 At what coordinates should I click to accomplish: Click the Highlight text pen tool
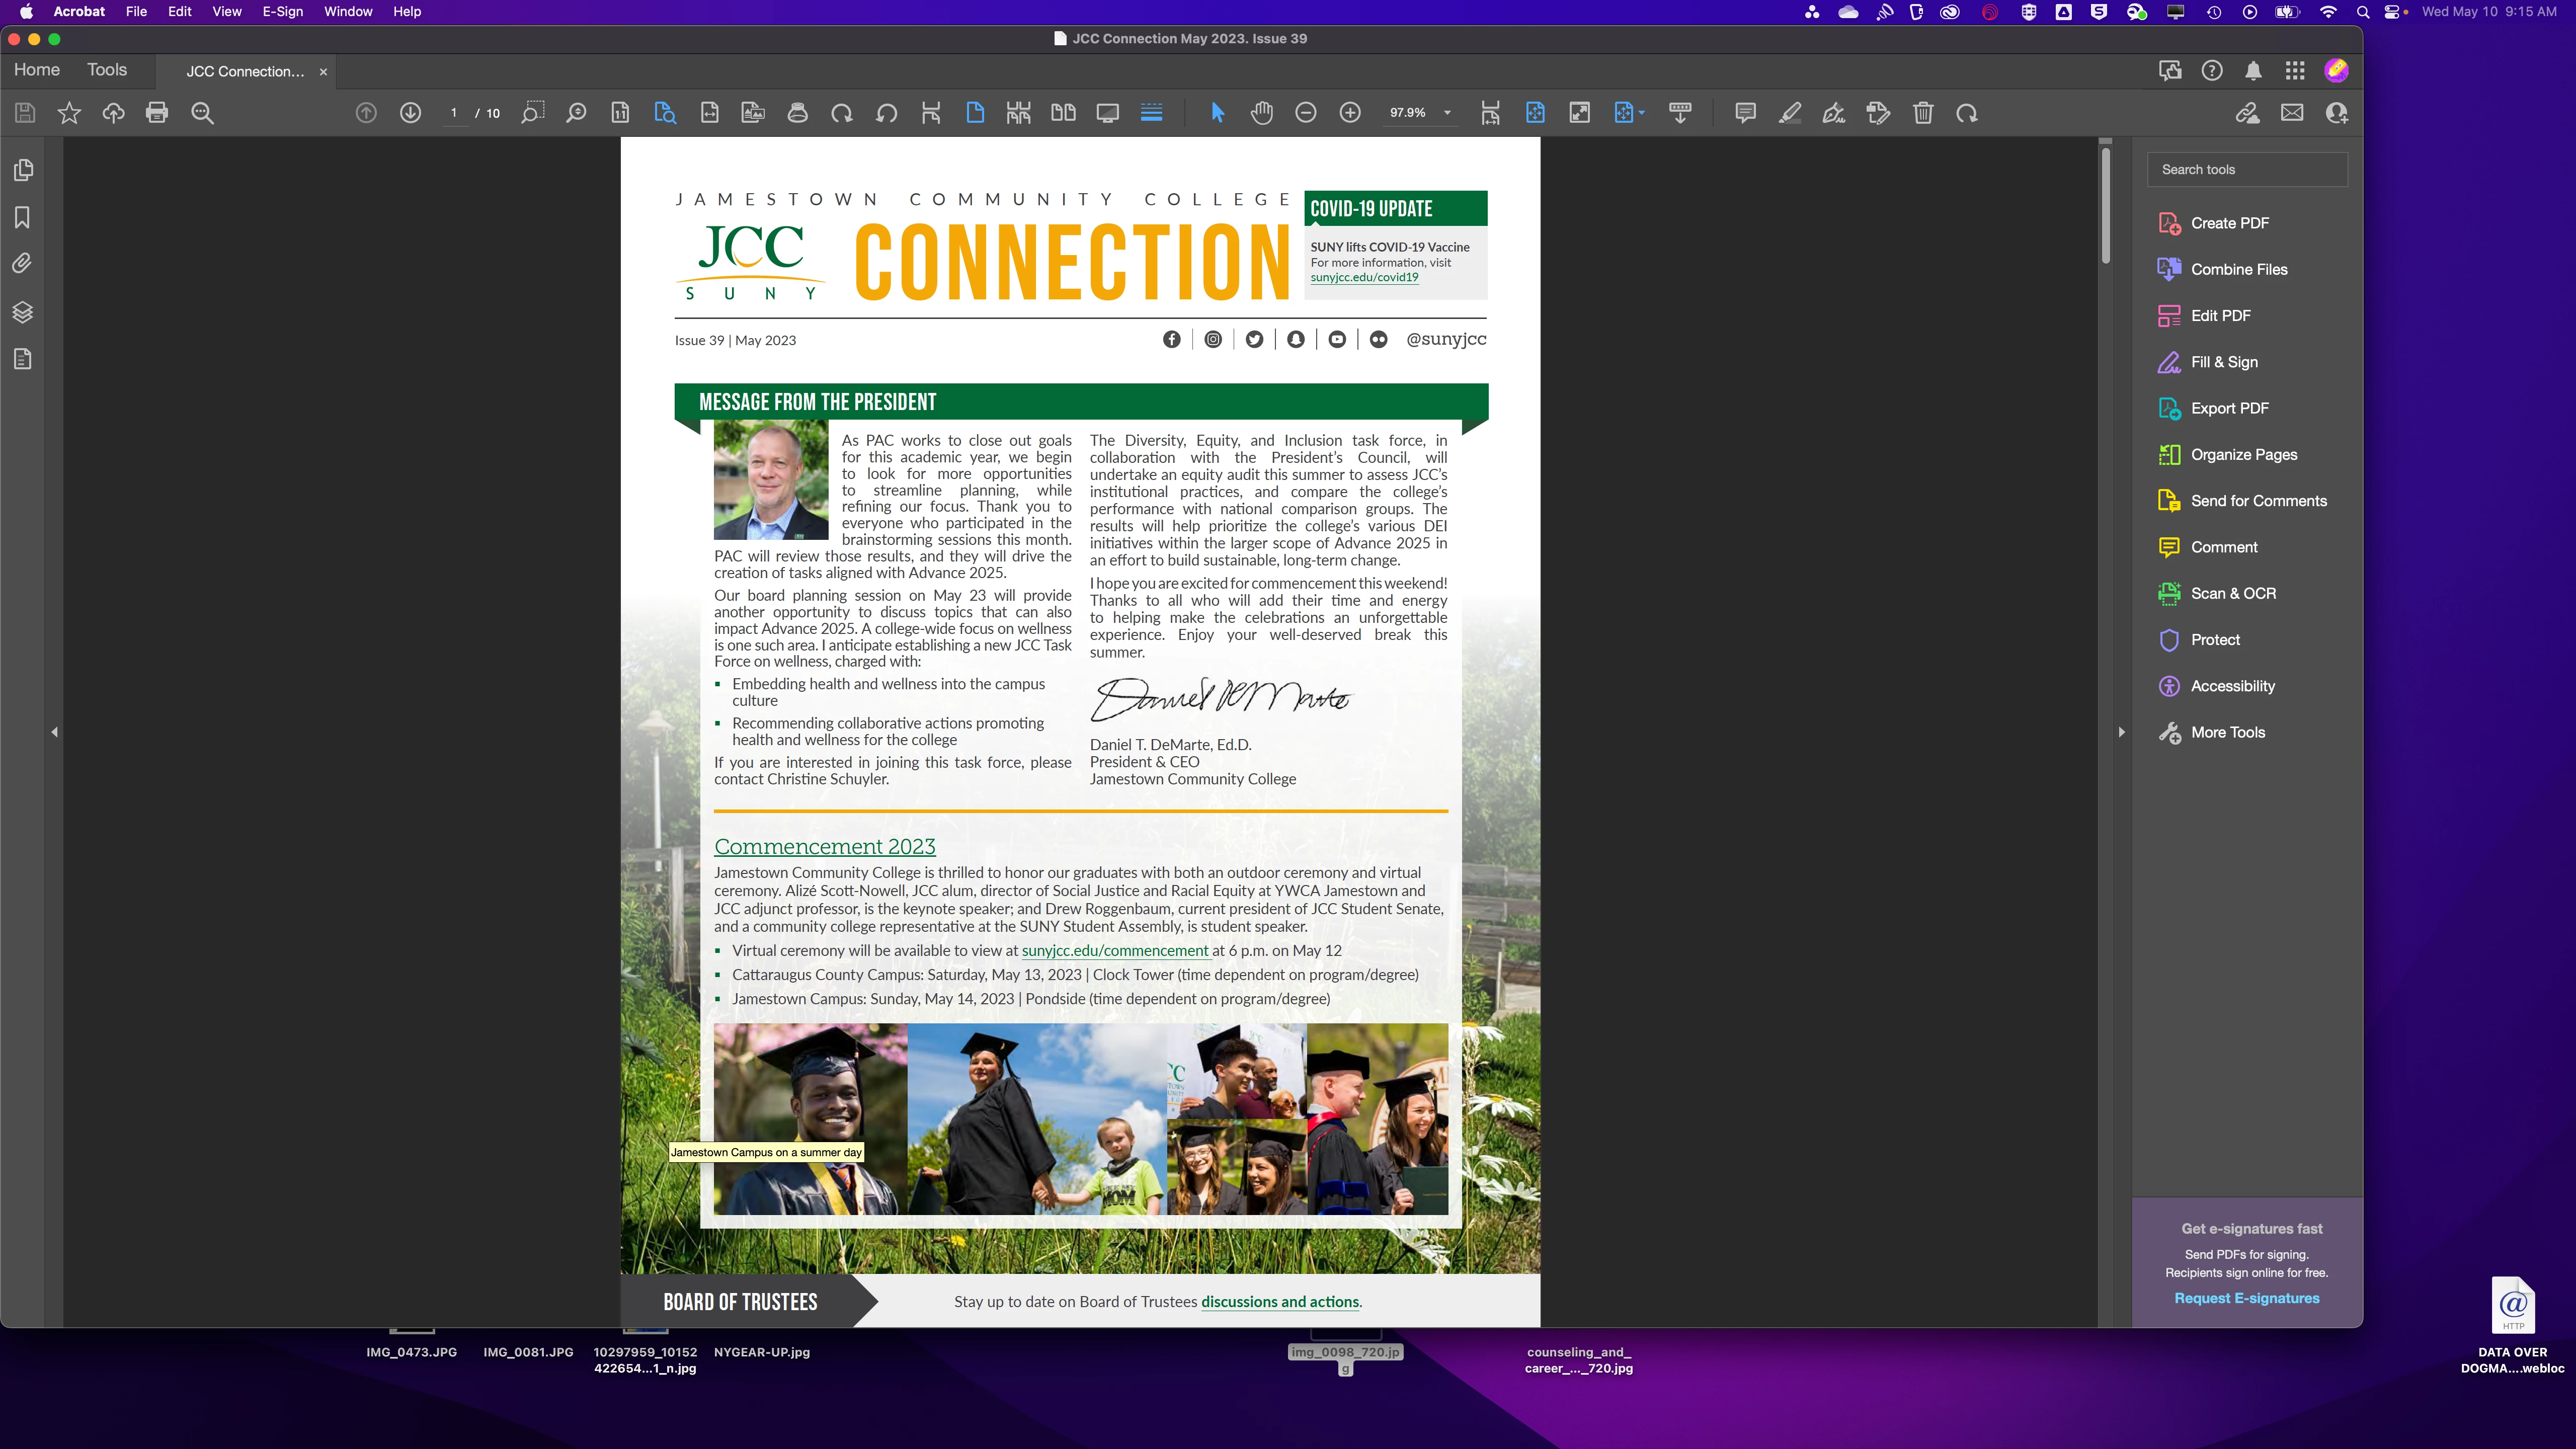(1790, 113)
